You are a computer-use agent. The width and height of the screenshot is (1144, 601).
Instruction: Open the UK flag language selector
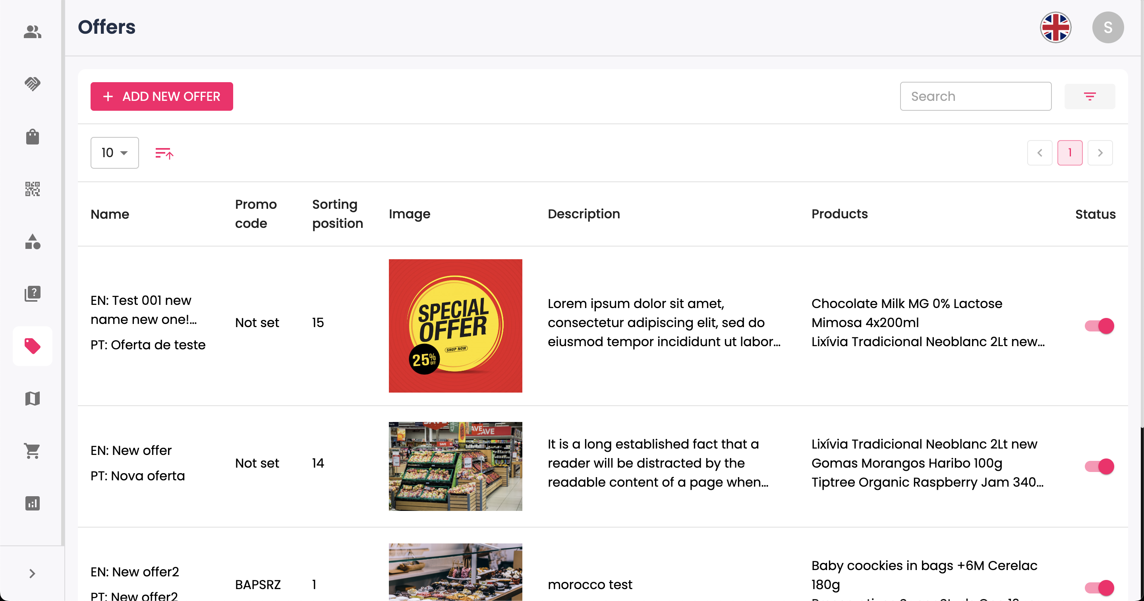click(x=1055, y=27)
